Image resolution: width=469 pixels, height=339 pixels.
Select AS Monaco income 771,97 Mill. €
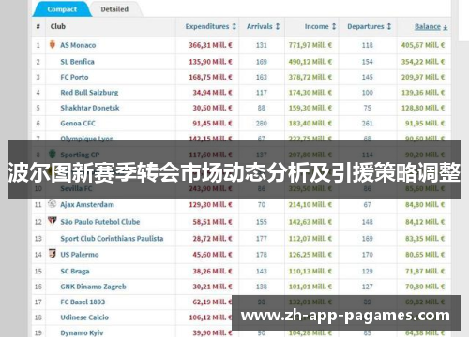point(310,45)
